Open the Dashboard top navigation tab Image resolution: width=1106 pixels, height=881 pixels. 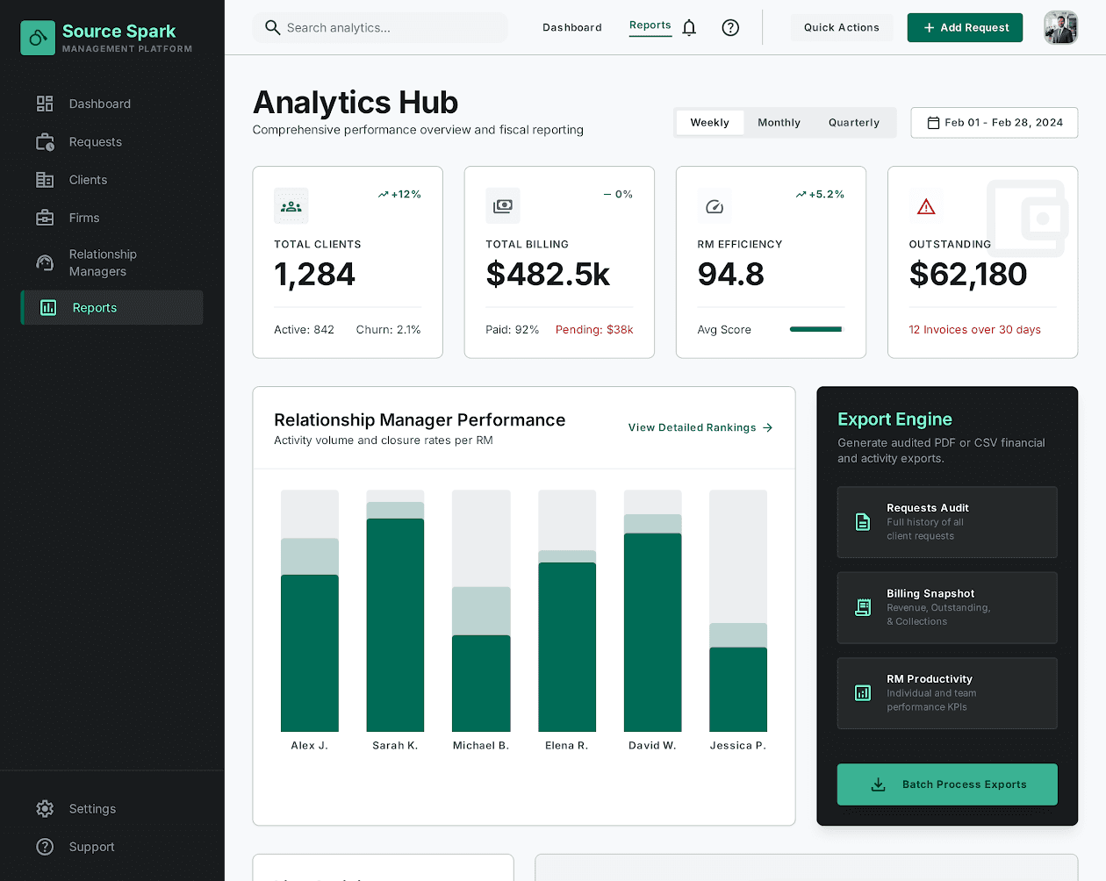coord(572,27)
